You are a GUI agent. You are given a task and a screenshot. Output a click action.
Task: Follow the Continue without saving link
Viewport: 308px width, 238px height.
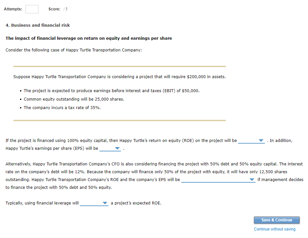274,229
